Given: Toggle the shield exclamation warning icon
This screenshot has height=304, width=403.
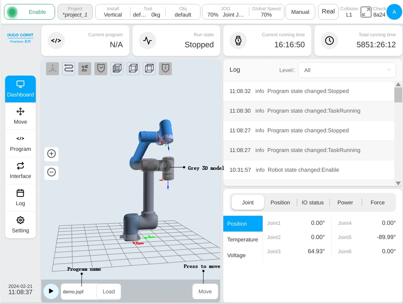Looking at the screenshot, I should pyautogui.click(x=165, y=69).
